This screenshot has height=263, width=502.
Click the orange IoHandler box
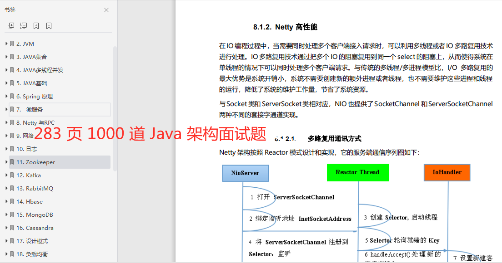pos(447,172)
